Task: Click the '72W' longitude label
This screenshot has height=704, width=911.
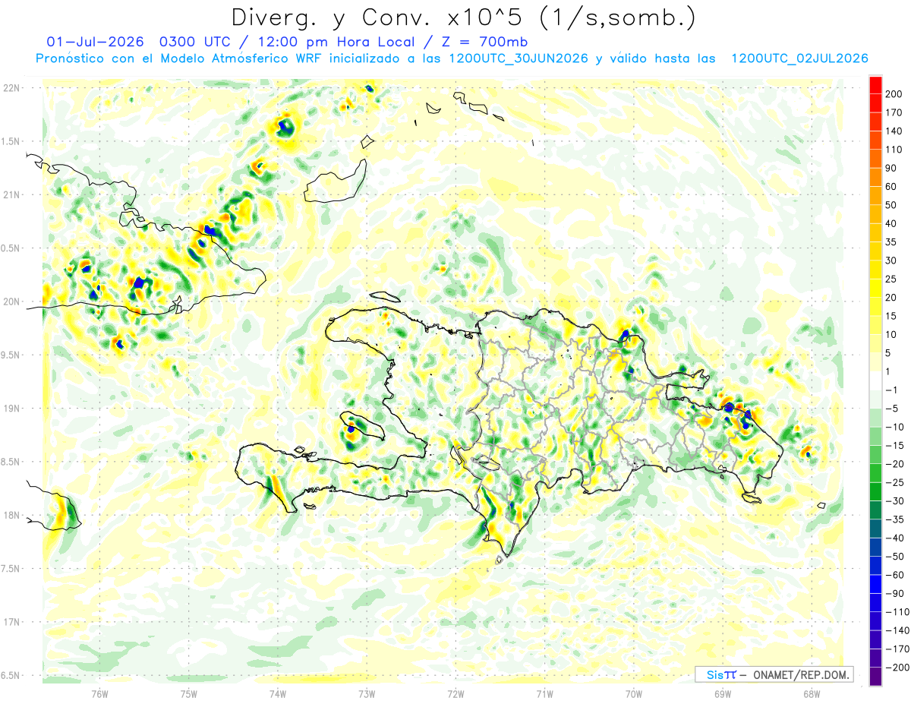Action: coord(455,693)
